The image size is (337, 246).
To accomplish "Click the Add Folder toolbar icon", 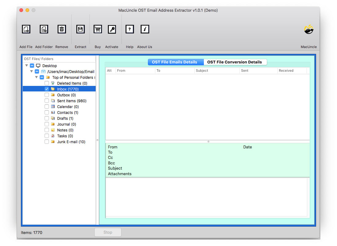I will click(44, 29).
